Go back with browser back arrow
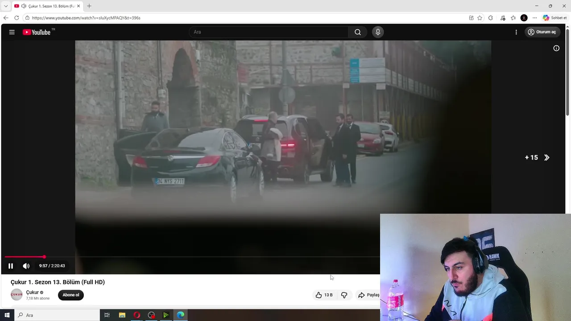This screenshot has width=571, height=321. [6, 18]
